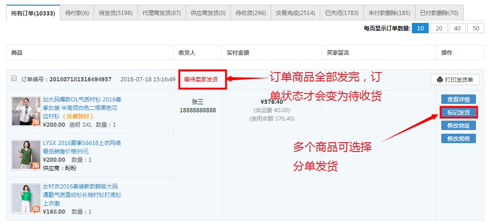
Task: Switch to the 待付款(6) tab
Action: [x=77, y=13]
